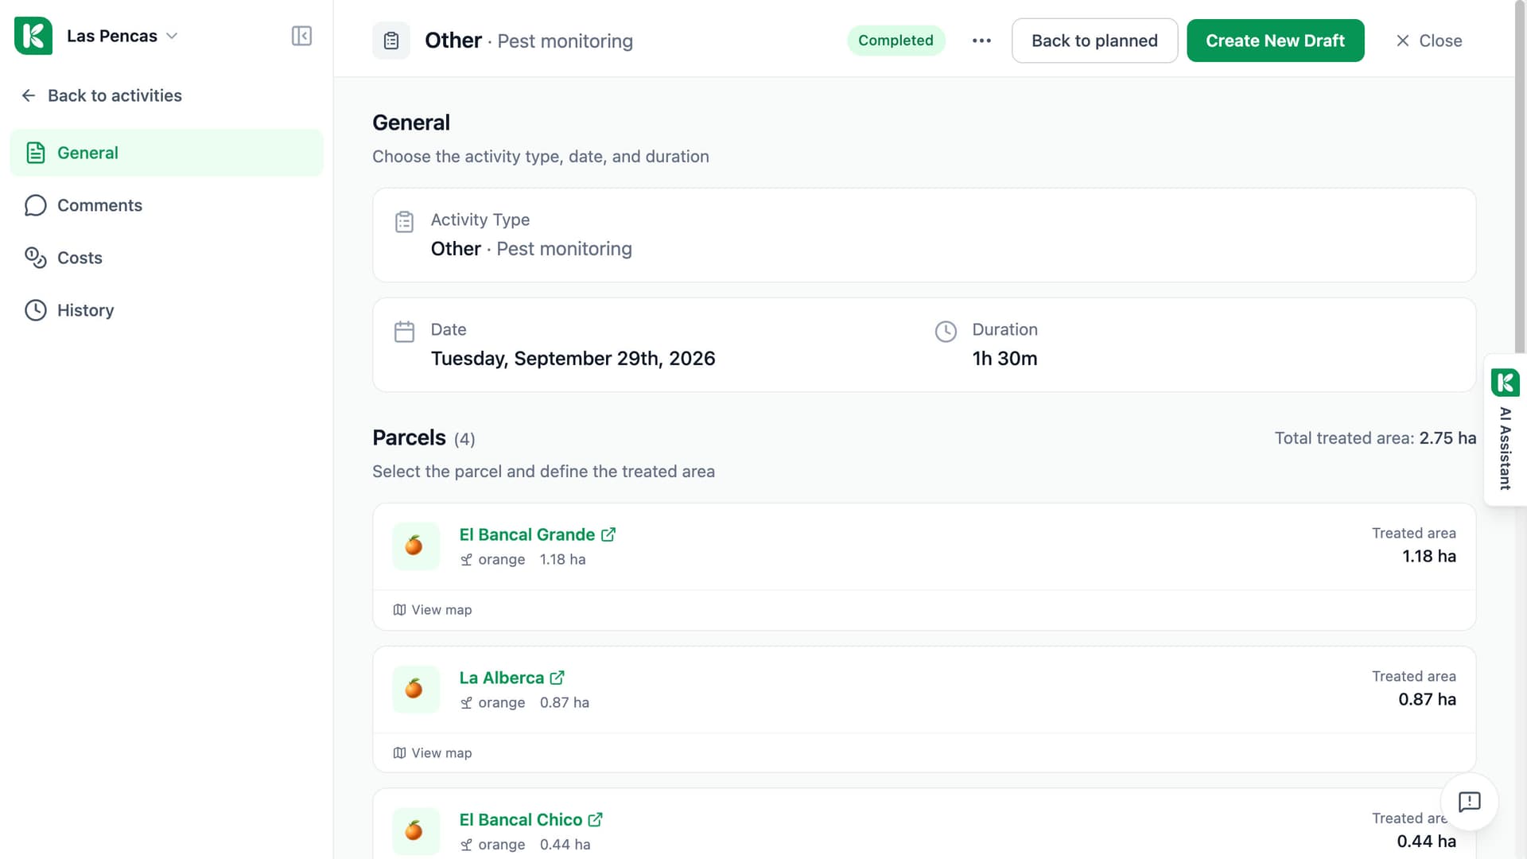Click the Completed status badge
Screen dimensions: 1527x859
tap(896, 41)
